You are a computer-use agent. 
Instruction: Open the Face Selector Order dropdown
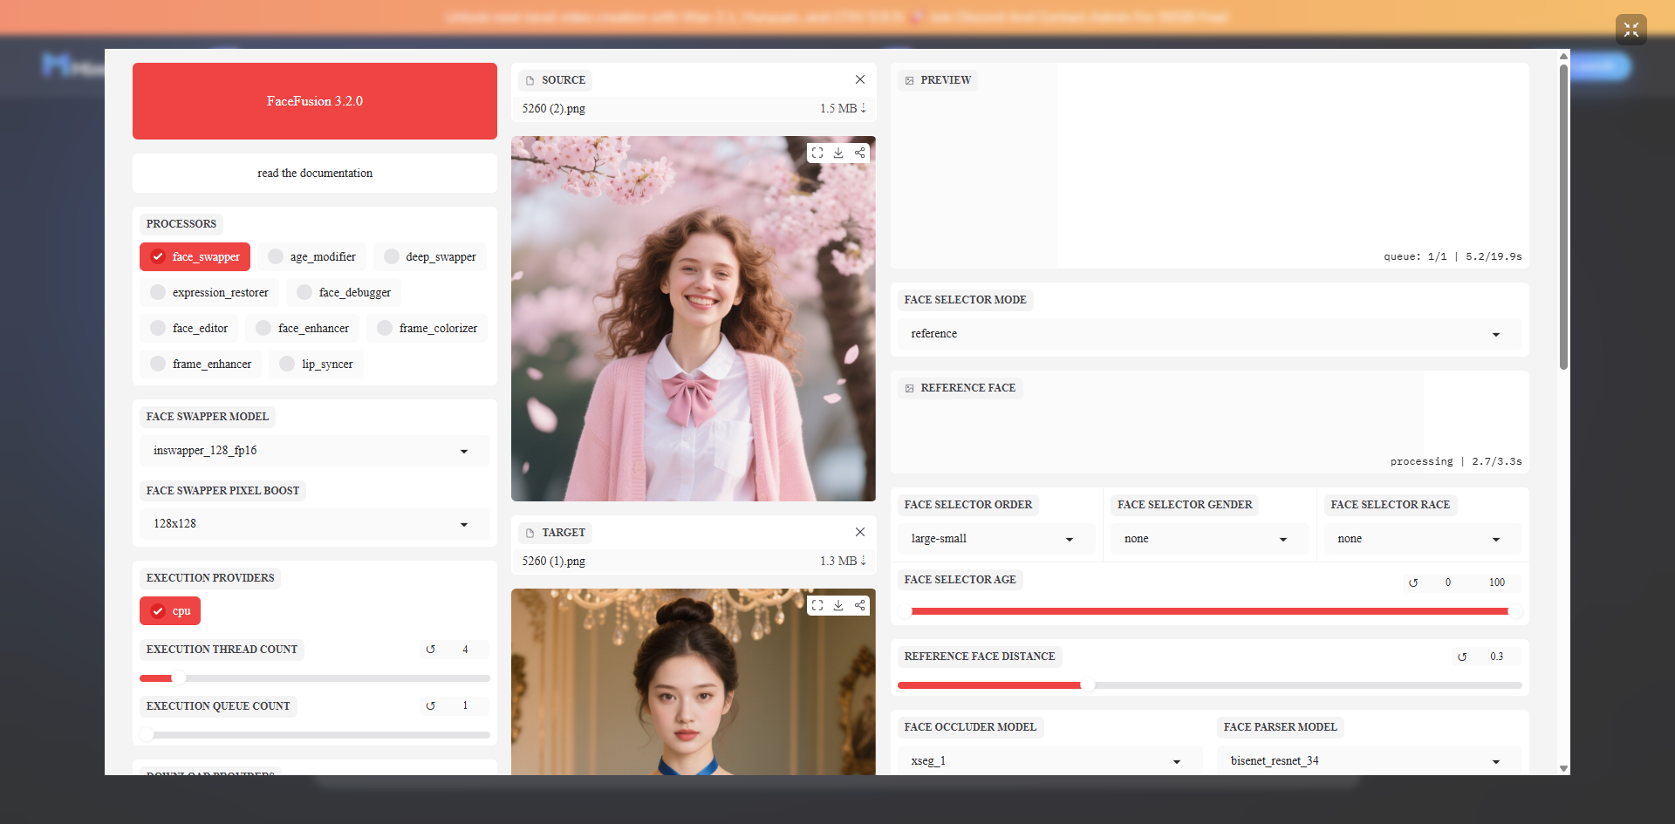tap(996, 539)
